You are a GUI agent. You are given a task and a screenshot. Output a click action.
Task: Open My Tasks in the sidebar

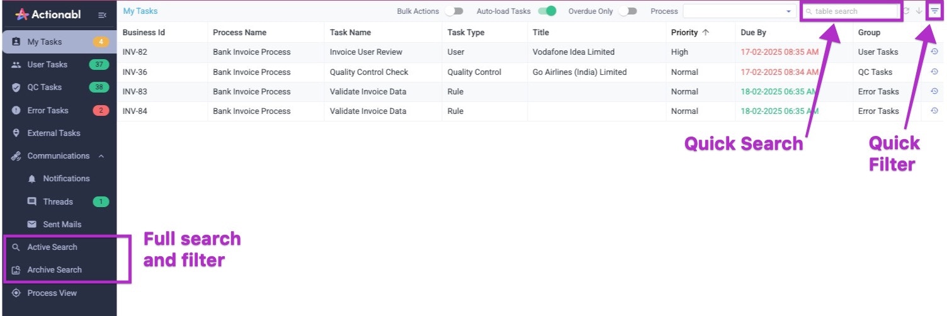click(58, 42)
